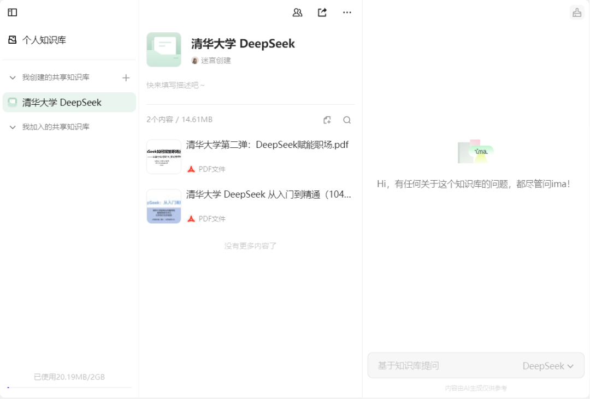The height and width of the screenshot is (399, 590).
Task: Create a new shared knowledge base with plus
Action: click(x=126, y=77)
